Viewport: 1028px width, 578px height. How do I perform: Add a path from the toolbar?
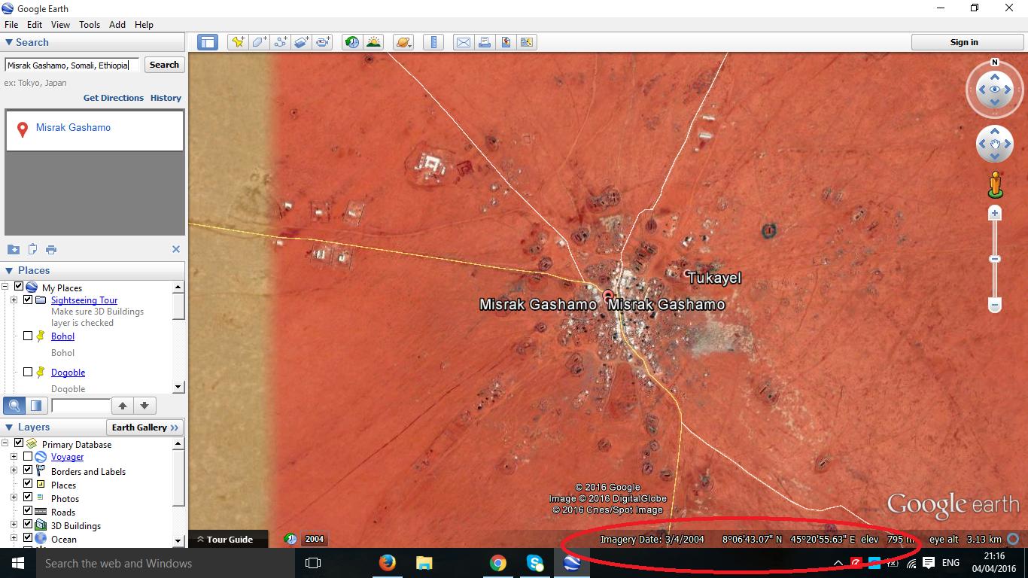pyautogui.click(x=281, y=42)
